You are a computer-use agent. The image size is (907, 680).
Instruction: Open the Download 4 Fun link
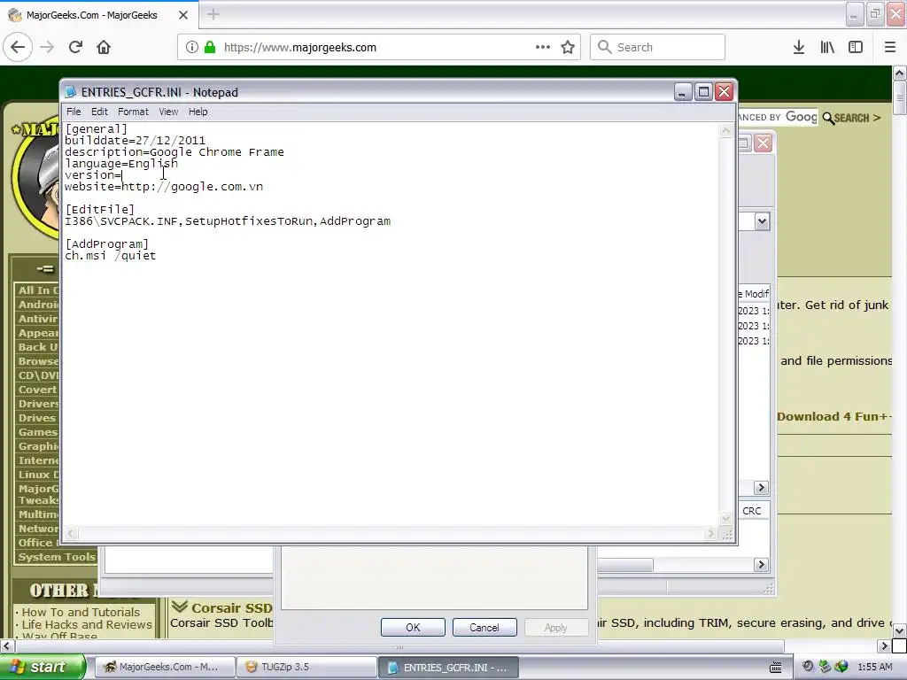833,416
